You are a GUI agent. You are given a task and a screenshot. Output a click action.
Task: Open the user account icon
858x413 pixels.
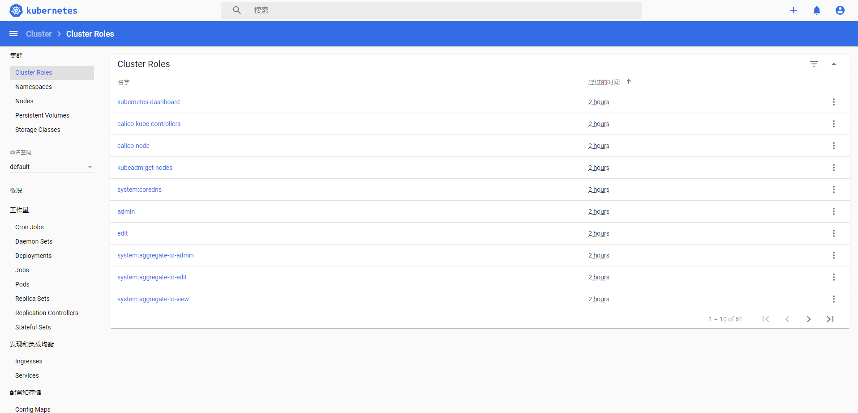pyautogui.click(x=840, y=10)
